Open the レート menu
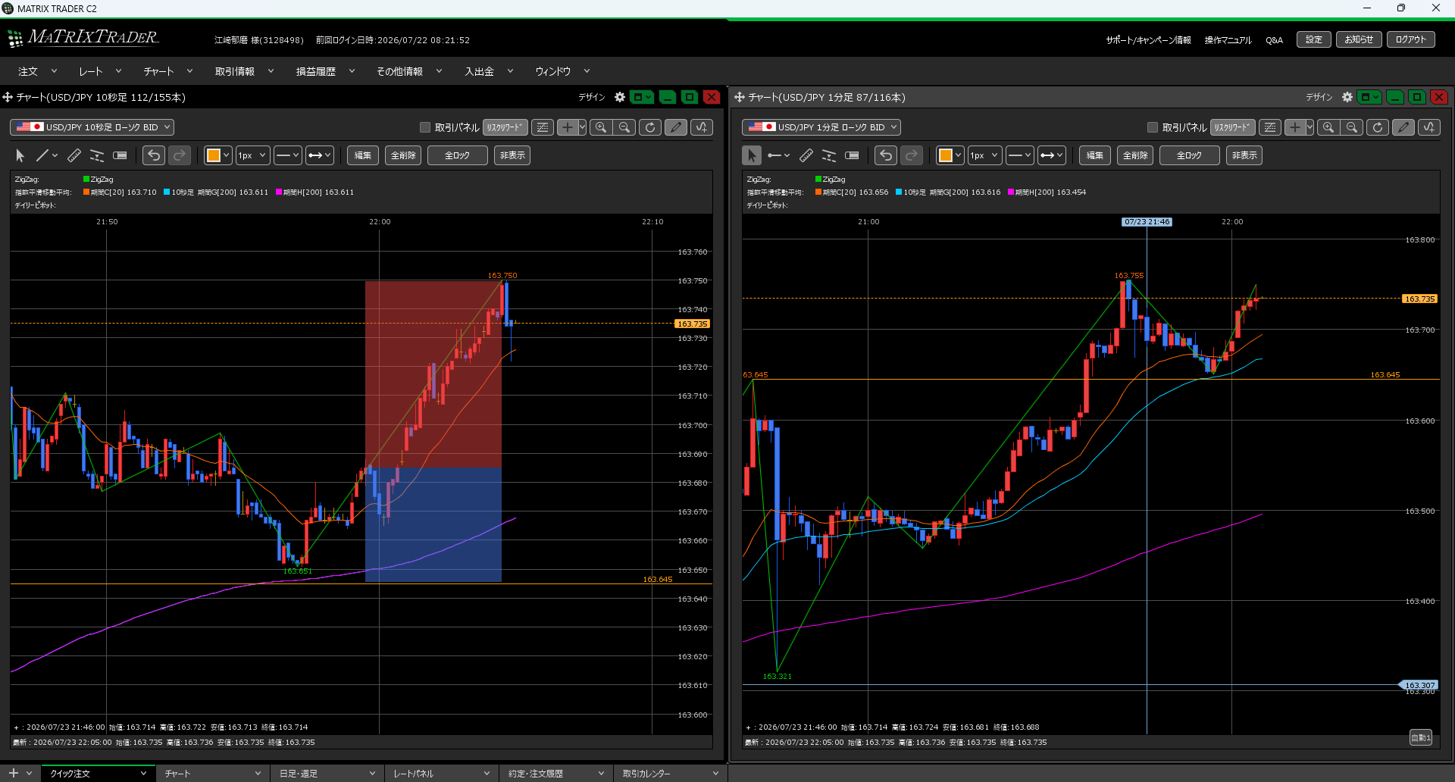Image resolution: width=1455 pixels, height=782 pixels. point(100,71)
